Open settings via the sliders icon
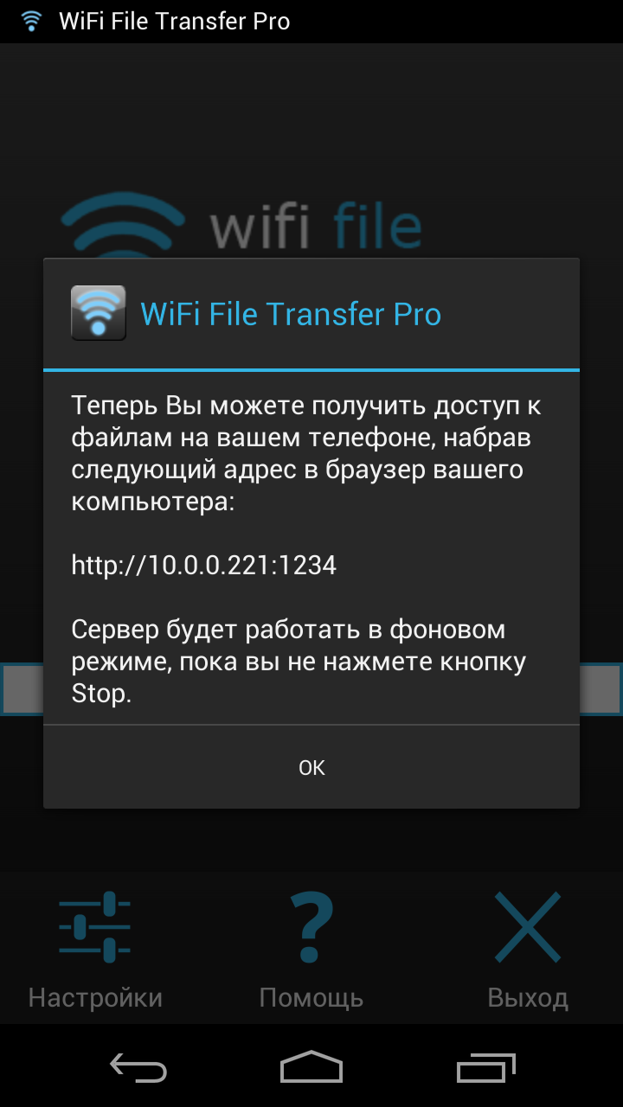623x1107 pixels. 95,927
